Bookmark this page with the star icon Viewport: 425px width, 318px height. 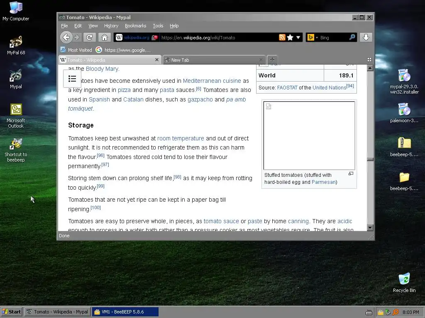pos(290,37)
